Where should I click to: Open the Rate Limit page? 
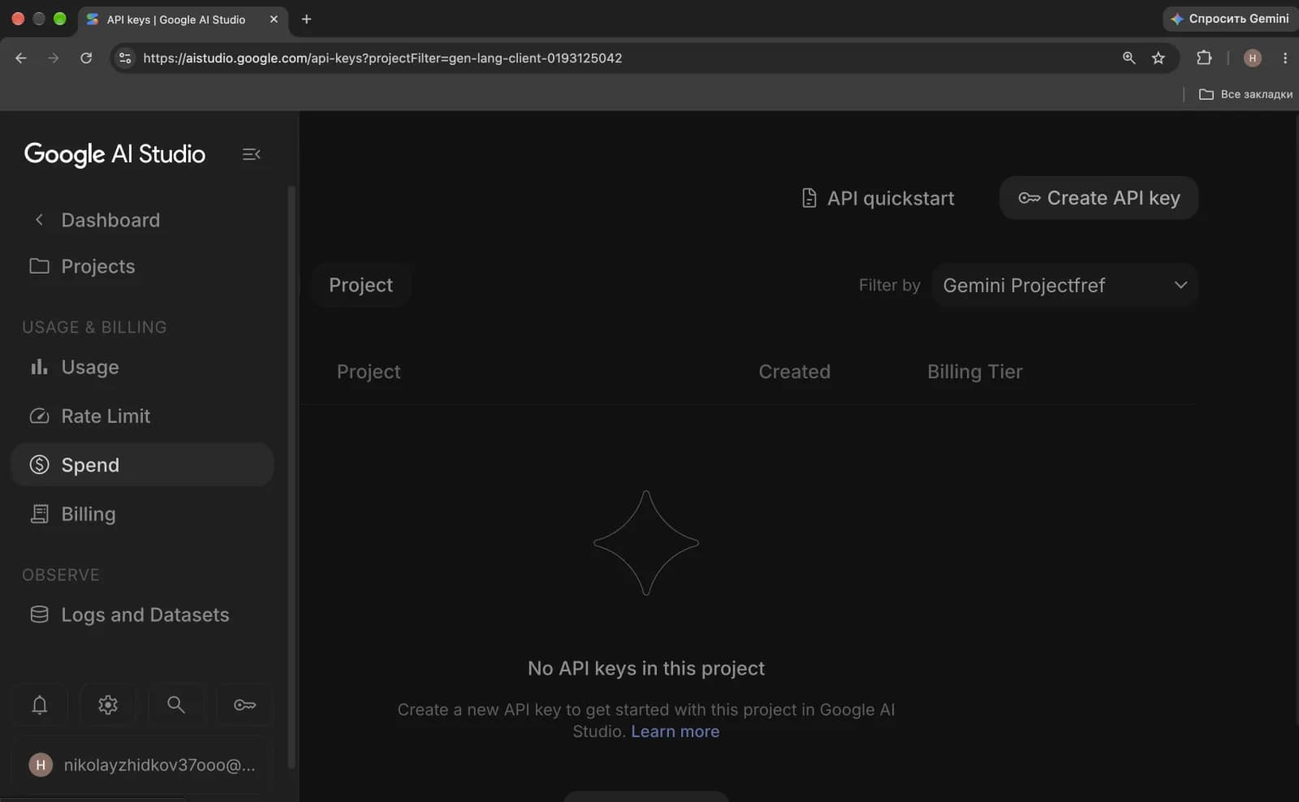106,416
